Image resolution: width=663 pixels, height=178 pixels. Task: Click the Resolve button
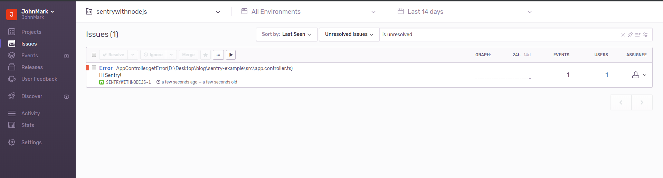(113, 55)
